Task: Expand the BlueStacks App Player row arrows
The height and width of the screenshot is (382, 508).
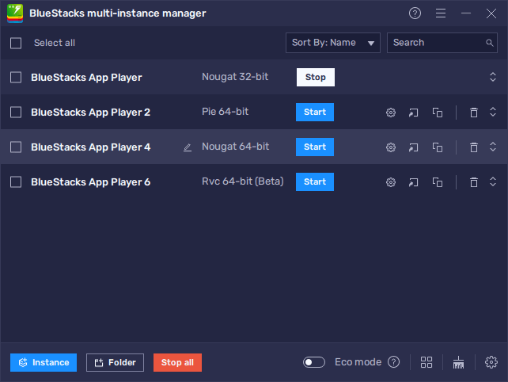Action: click(x=492, y=78)
